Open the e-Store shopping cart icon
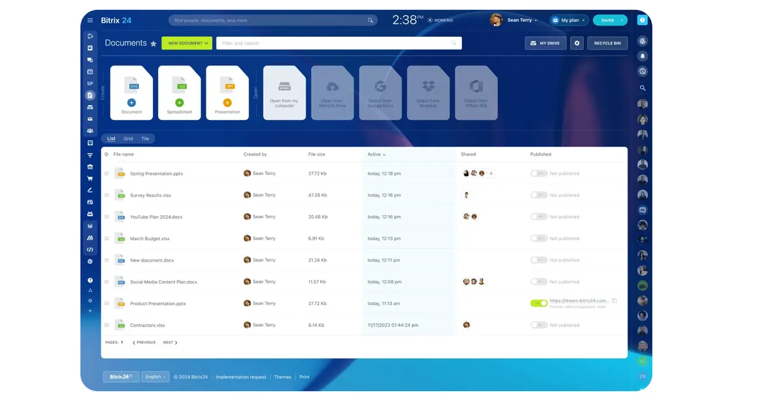The image size is (760, 401). [89, 179]
